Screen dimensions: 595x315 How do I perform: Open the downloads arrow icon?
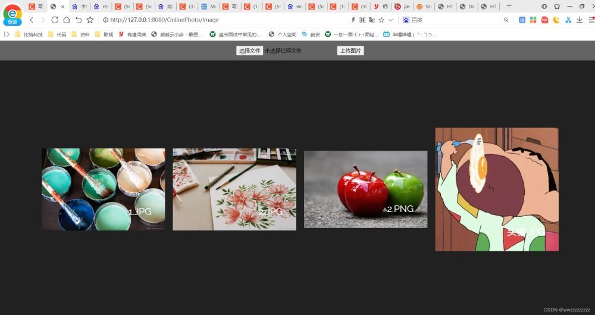(x=579, y=20)
